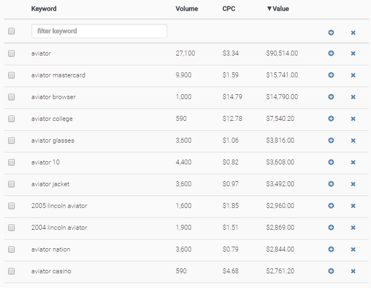Open the 2004 lincoln aviator keyword
The height and width of the screenshot is (288, 371).
coord(59,228)
